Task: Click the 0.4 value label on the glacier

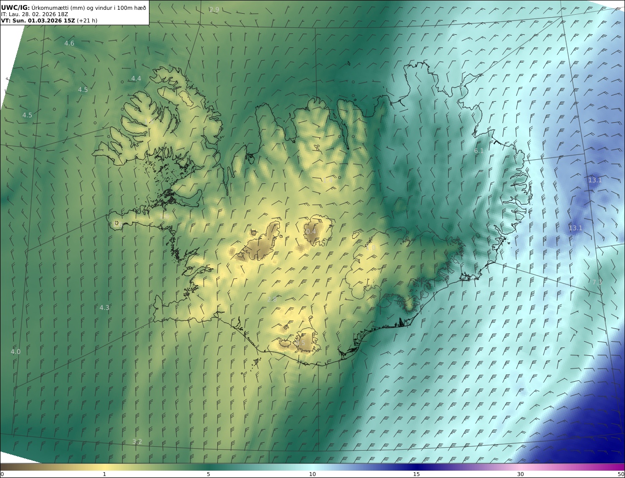Action: 311,231
